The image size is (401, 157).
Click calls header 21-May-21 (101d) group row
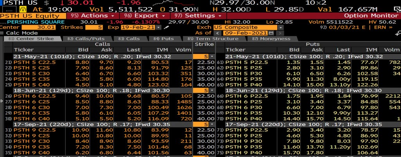click(102, 57)
